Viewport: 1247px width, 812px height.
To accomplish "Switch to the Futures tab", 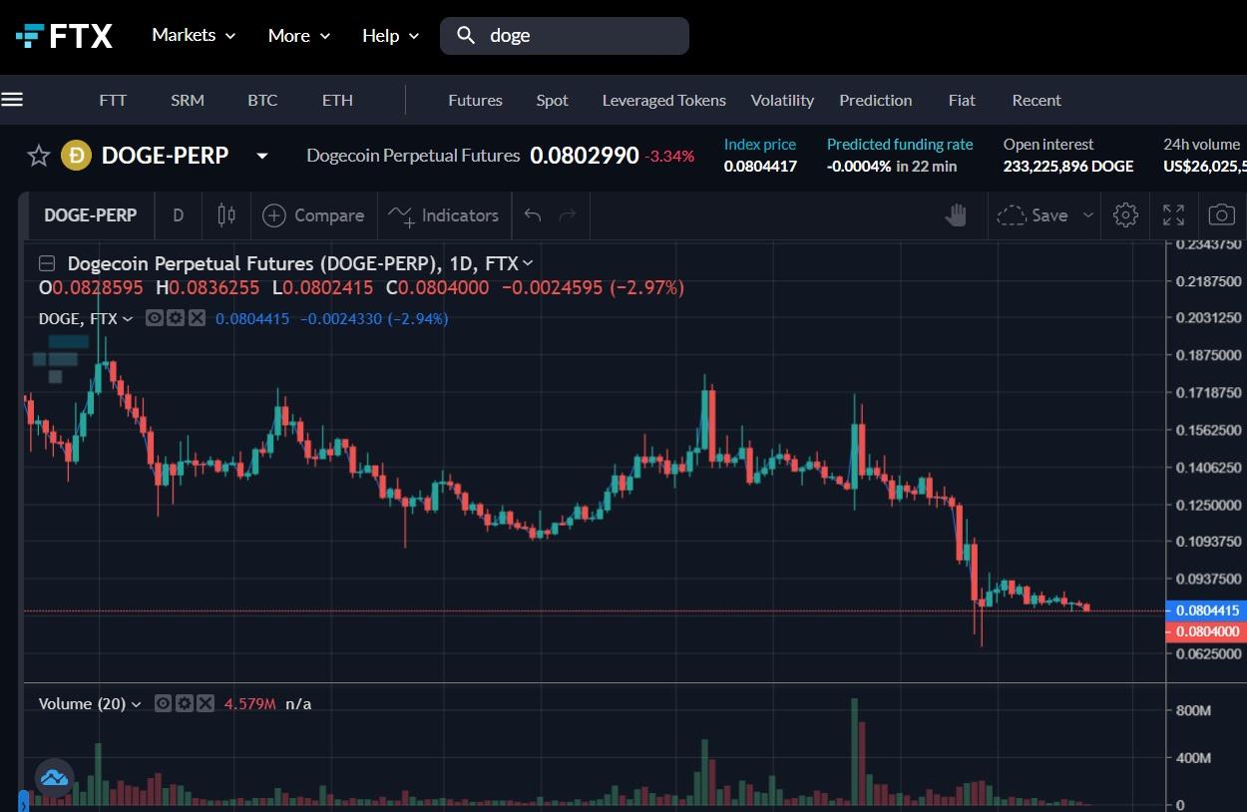I will (475, 100).
